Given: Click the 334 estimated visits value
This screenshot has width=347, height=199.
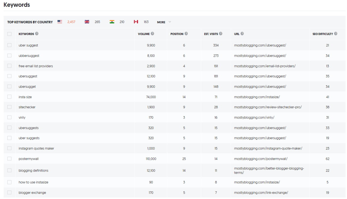Looking at the screenshot, I should pyautogui.click(x=216, y=45).
